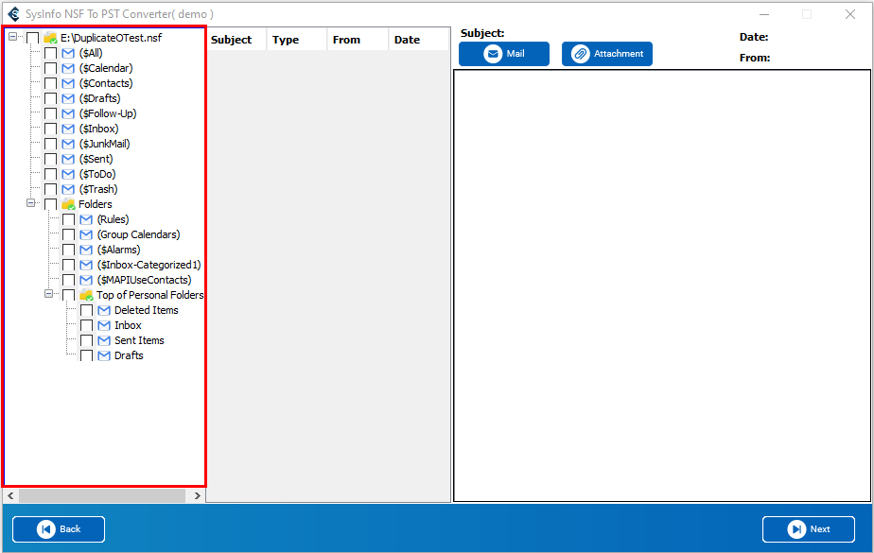Click the ($Inbox) envelope icon
Screen dimensions: 874x553
[x=68, y=129]
